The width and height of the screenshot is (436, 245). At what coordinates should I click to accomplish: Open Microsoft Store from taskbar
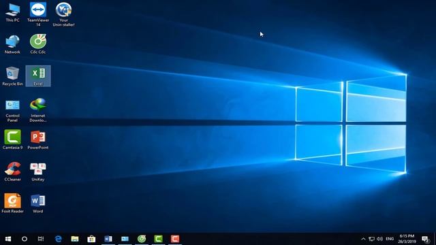point(91,239)
